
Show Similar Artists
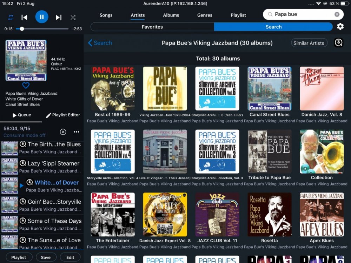point(309,43)
